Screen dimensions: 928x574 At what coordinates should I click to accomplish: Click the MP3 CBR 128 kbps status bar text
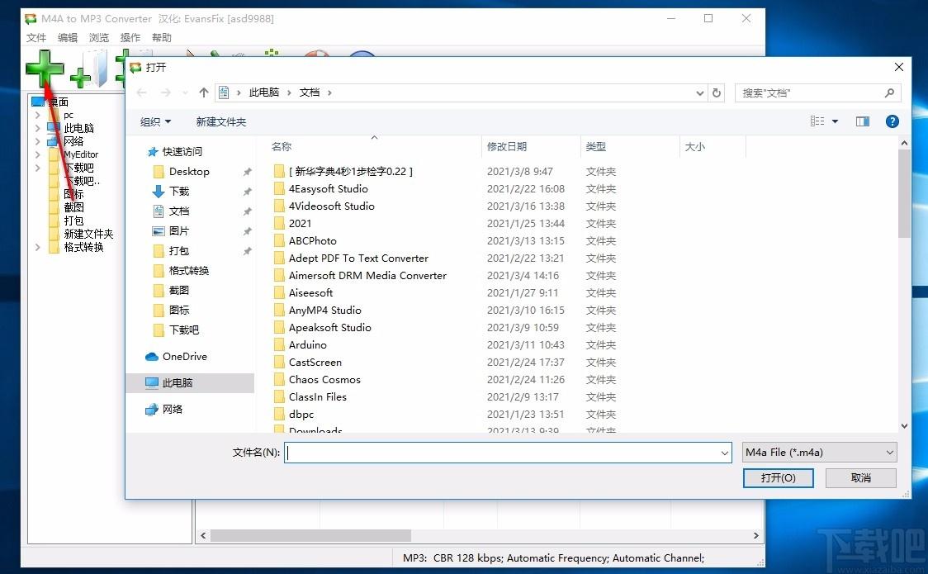tap(553, 558)
